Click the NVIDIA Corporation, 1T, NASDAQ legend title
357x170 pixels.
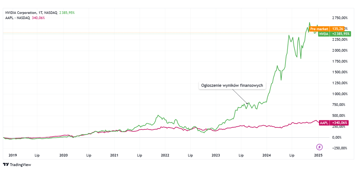click(31, 13)
